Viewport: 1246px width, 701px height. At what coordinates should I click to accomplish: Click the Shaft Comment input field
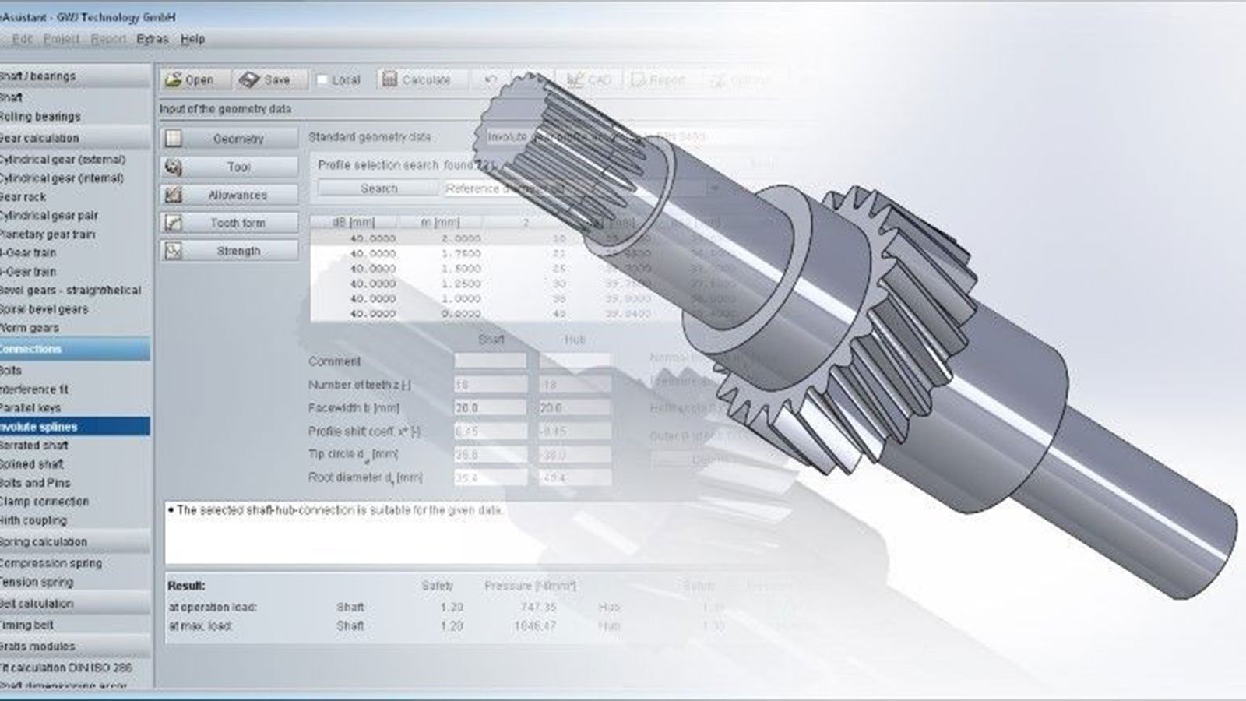point(491,361)
